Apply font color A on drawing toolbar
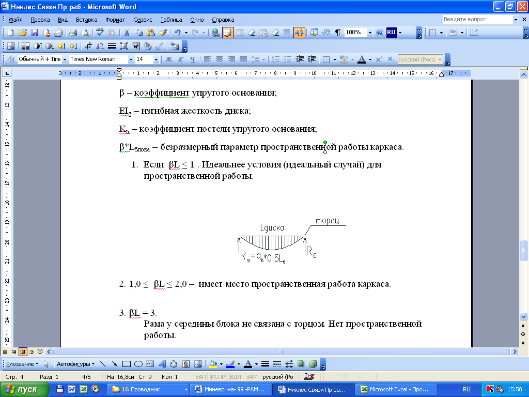The image size is (529, 397). click(248, 364)
